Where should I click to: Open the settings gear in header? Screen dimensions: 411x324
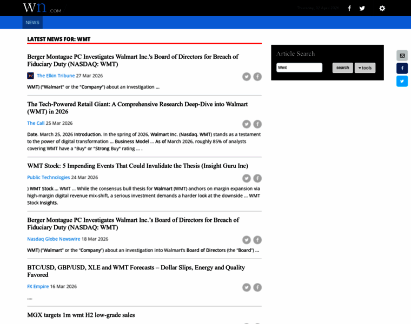[382, 8]
